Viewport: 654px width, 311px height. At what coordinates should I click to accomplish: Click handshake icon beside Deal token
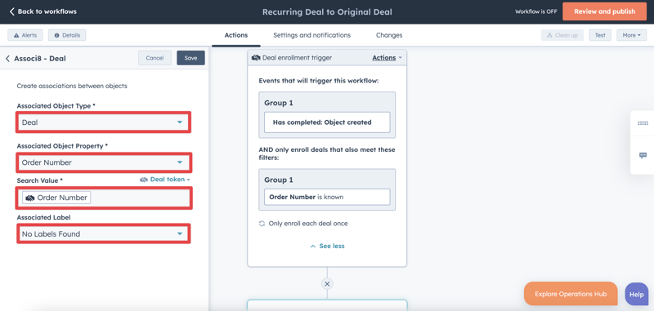click(x=144, y=180)
